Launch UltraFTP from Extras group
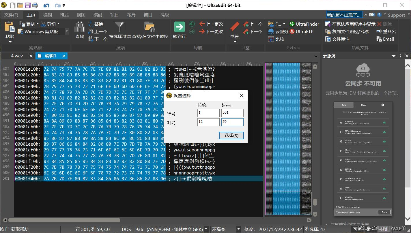 coord(301,31)
